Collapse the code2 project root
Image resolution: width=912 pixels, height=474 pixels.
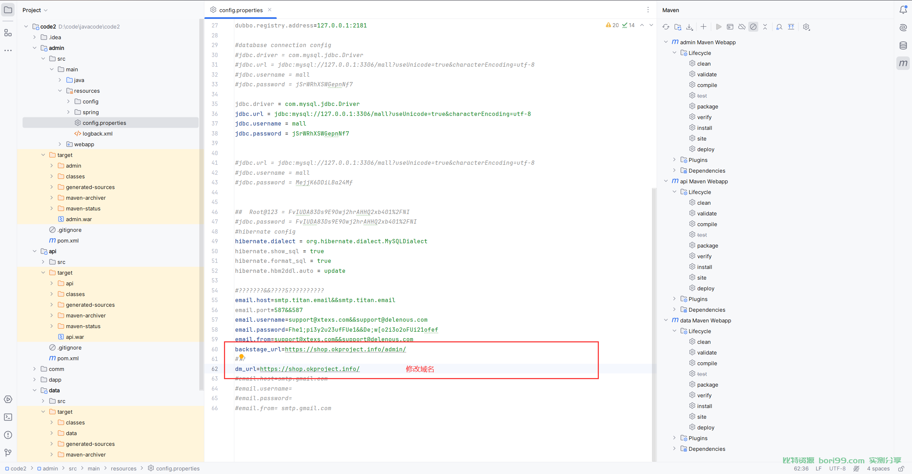[x=26, y=26]
